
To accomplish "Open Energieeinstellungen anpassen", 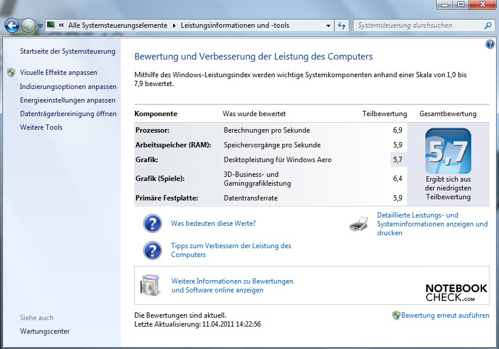I will click(68, 100).
